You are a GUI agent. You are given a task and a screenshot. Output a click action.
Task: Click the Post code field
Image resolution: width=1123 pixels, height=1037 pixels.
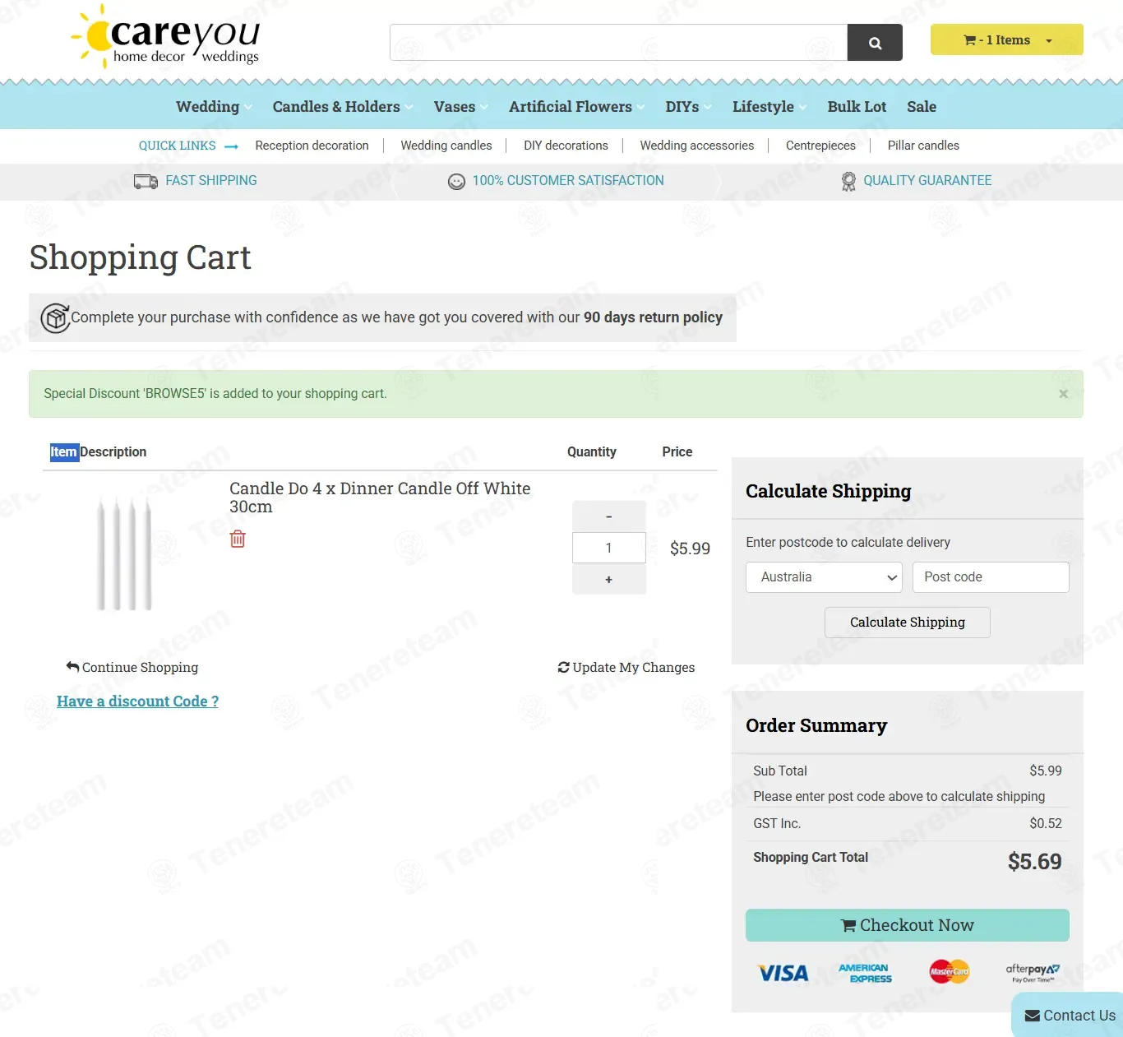coord(991,577)
